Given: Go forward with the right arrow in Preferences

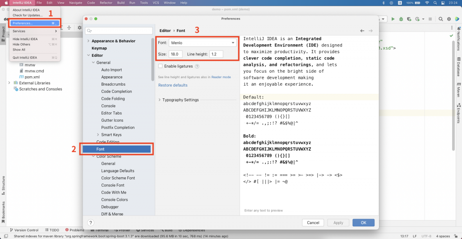Looking at the screenshot, I should point(371,31).
